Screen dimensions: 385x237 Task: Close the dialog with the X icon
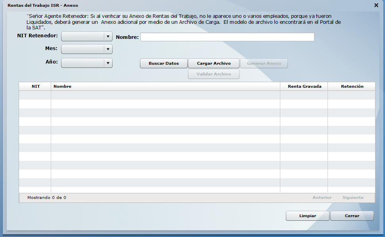pyautogui.click(x=376, y=5)
